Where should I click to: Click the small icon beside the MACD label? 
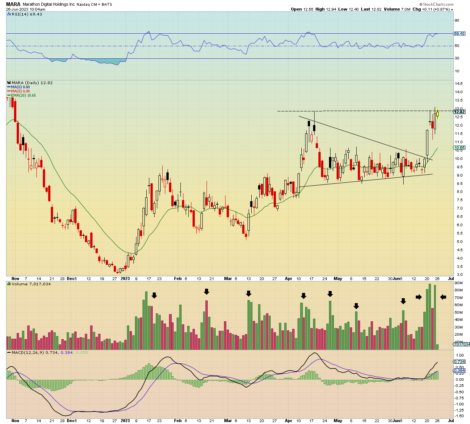coord(9,353)
